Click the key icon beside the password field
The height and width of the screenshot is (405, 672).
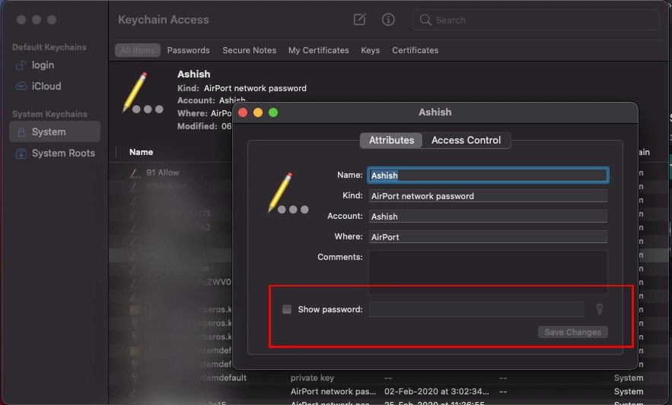[x=600, y=308]
